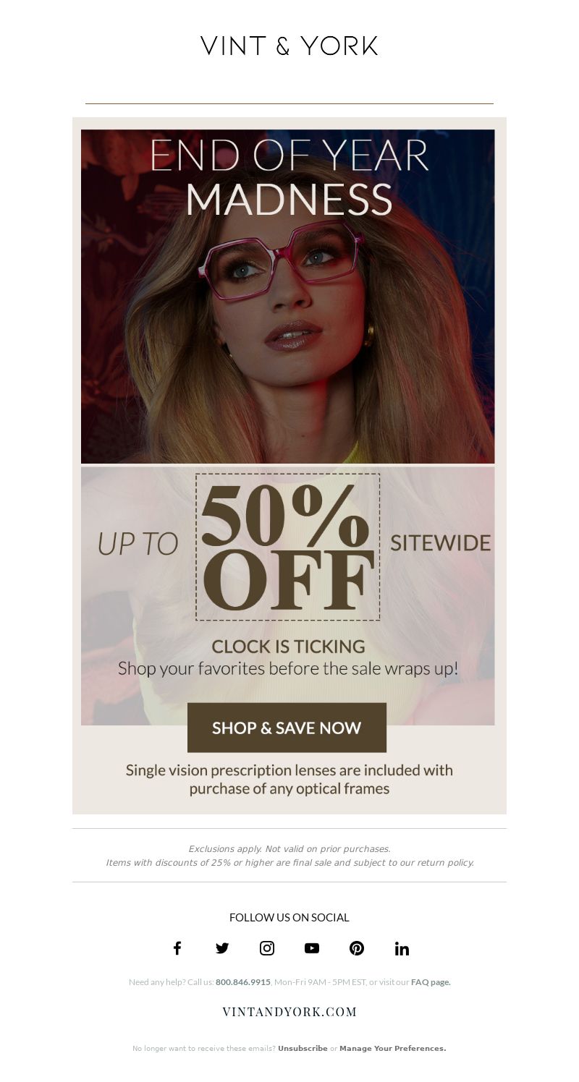This screenshot has height=1082, width=579.
Task: Click the End of Year Madness hero image
Action: (x=288, y=297)
